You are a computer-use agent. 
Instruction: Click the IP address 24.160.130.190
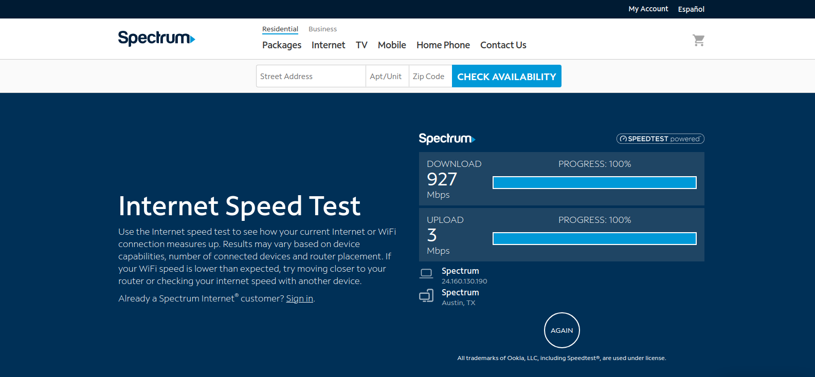click(x=464, y=281)
